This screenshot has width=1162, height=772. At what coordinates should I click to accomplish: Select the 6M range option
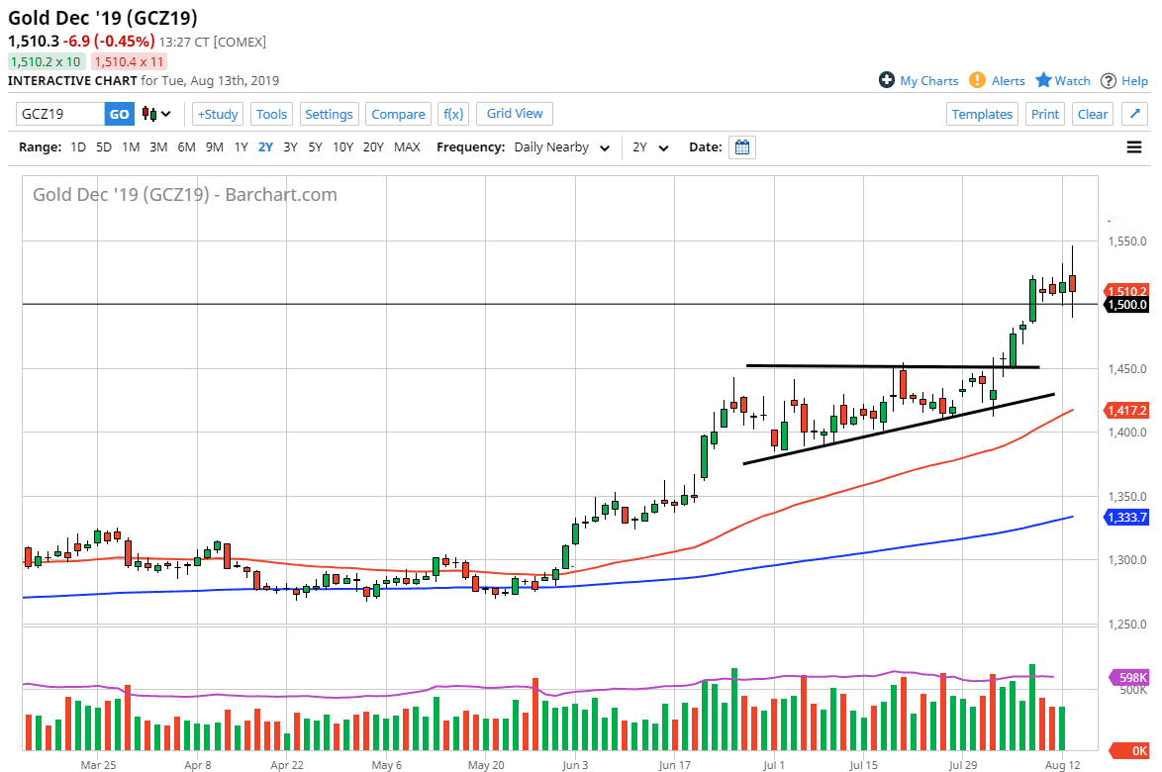click(186, 147)
